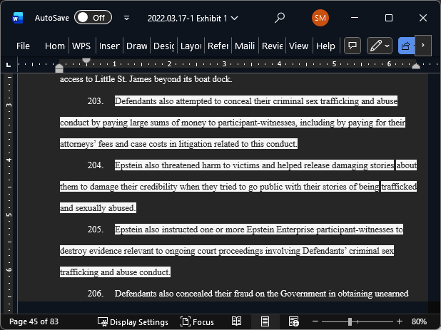
Task: Open the Help tab
Action: point(325,46)
